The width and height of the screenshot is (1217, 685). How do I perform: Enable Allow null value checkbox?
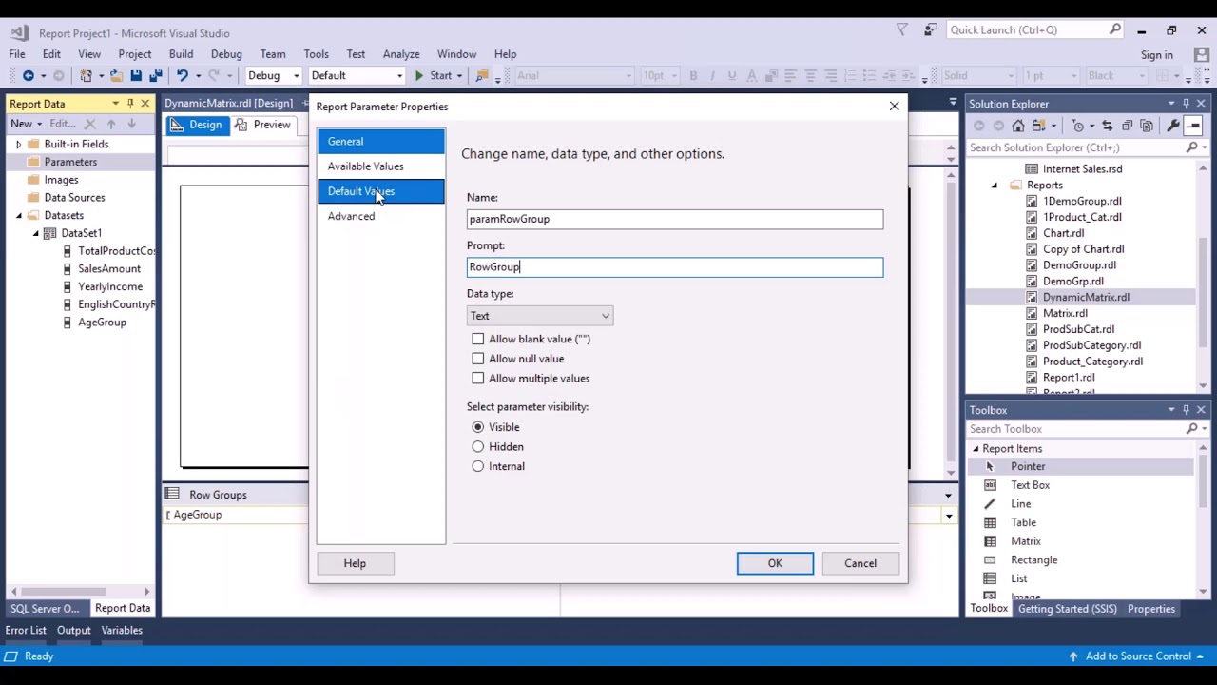[478, 359]
